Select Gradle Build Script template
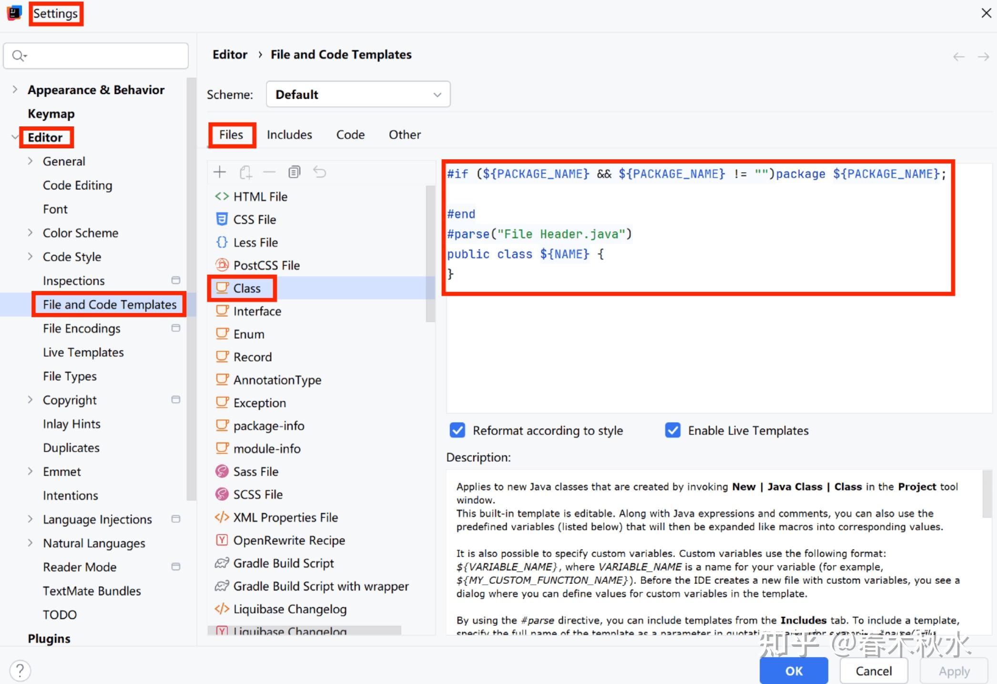 pyautogui.click(x=283, y=563)
